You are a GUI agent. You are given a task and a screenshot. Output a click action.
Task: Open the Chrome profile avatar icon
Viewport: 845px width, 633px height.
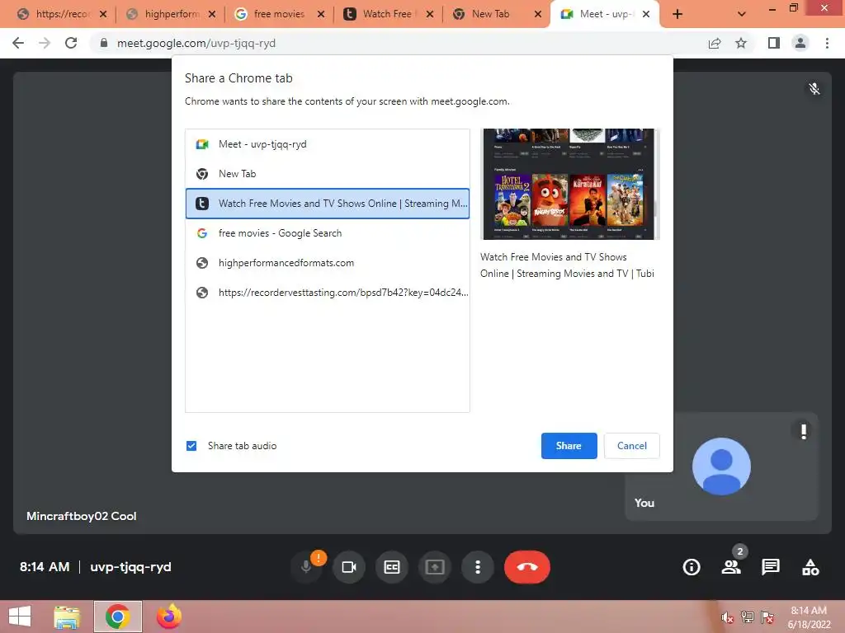pos(800,43)
